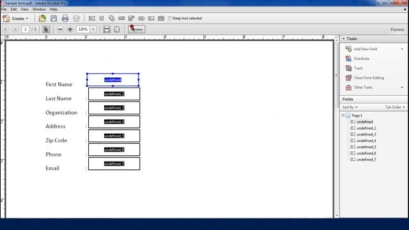The image size is (409, 230).
Task: Open the Edit menu
Action: tap(13, 9)
